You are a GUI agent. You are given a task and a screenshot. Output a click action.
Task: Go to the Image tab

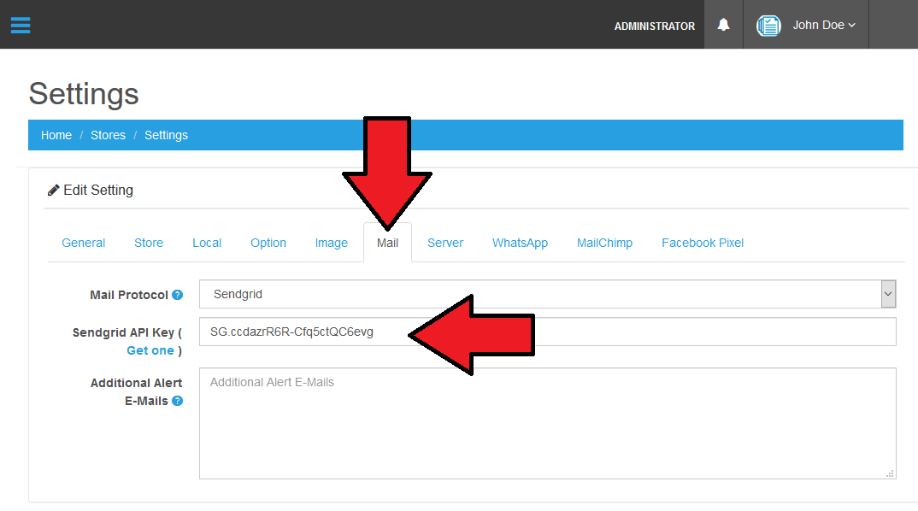(x=331, y=243)
